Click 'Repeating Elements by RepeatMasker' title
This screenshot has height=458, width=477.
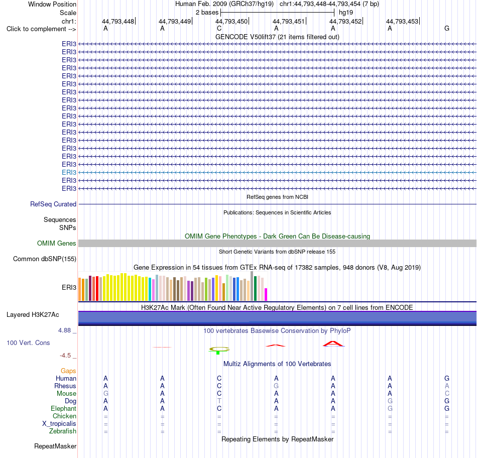(277, 439)
